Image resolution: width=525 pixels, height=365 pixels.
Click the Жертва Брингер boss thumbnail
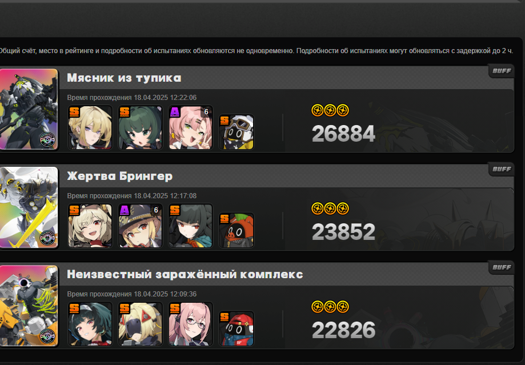coord(29,207)
